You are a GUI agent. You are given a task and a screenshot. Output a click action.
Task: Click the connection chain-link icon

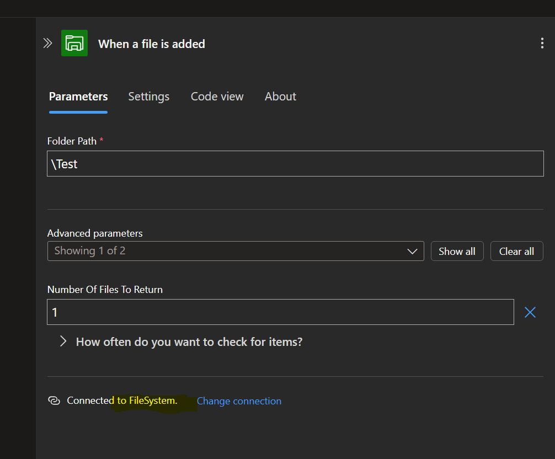tap(54, 401)
